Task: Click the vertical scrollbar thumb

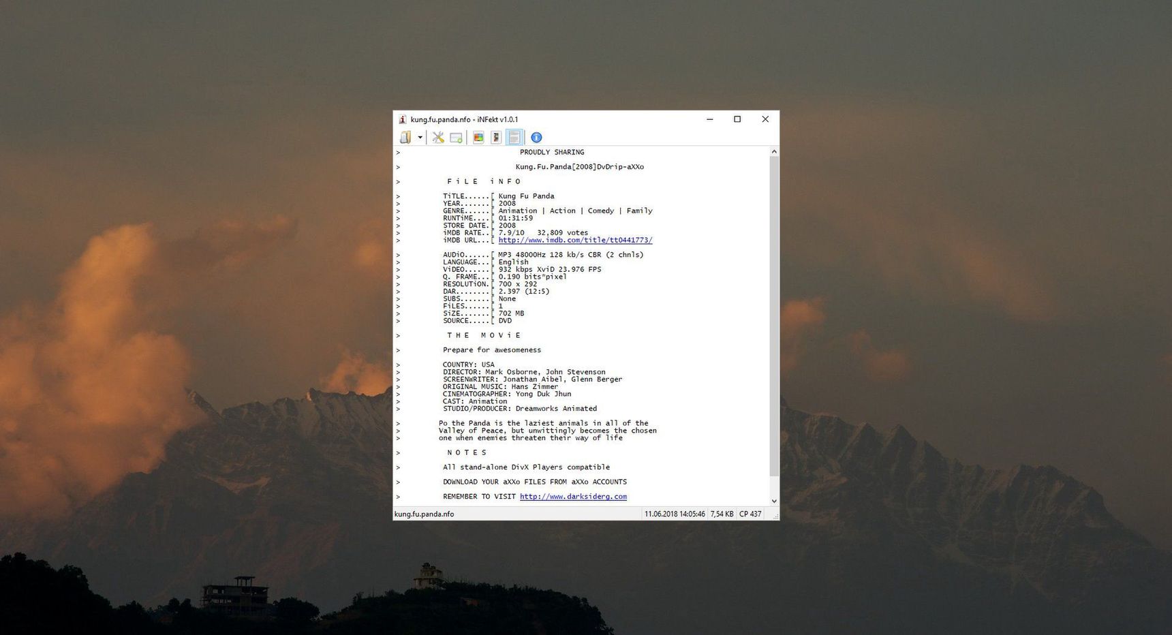Action: point(774,317)
